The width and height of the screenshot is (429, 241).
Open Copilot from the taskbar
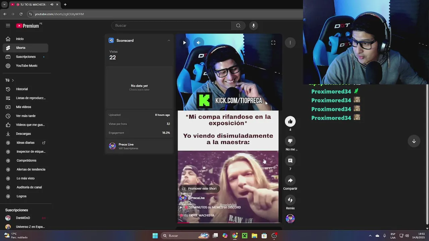tap(225, 236)
